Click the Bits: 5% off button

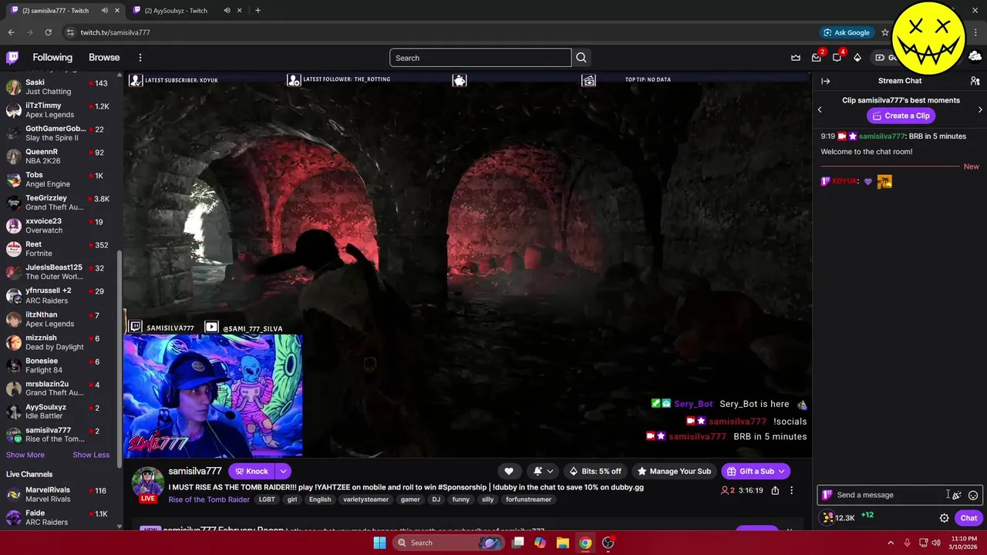tap(595, 471)
